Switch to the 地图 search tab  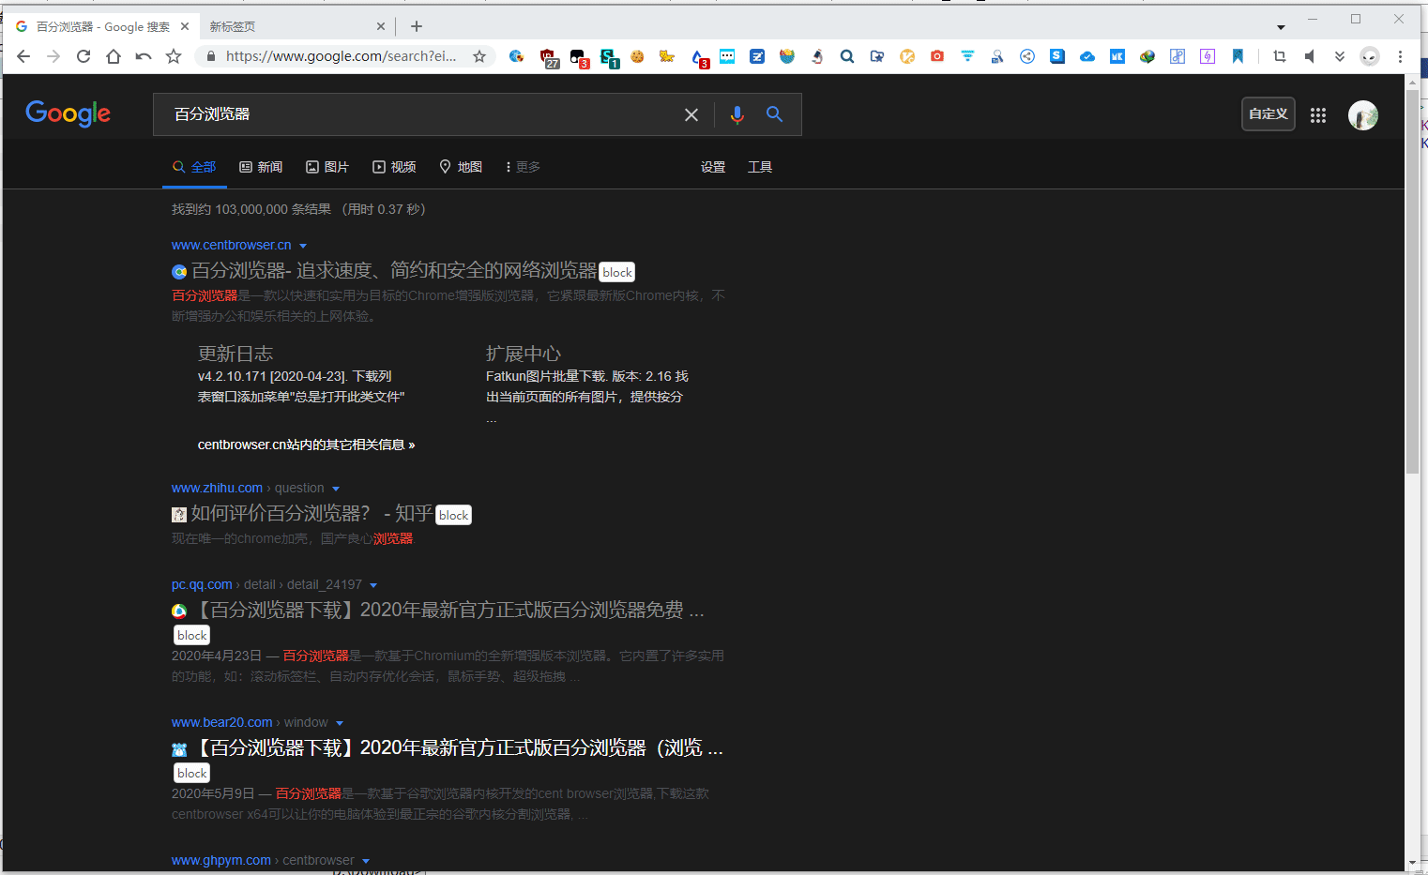coord(461,167)
